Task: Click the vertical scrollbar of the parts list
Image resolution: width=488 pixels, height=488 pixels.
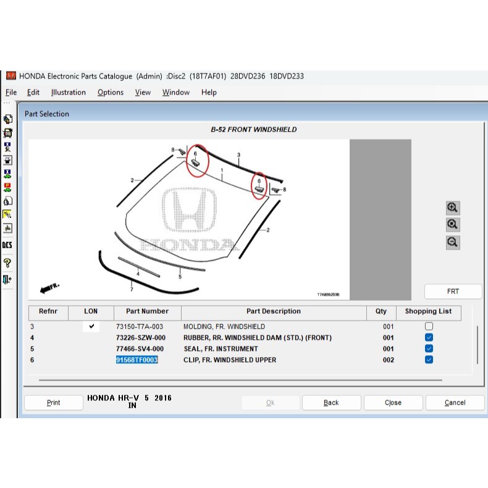Action: 477,345
